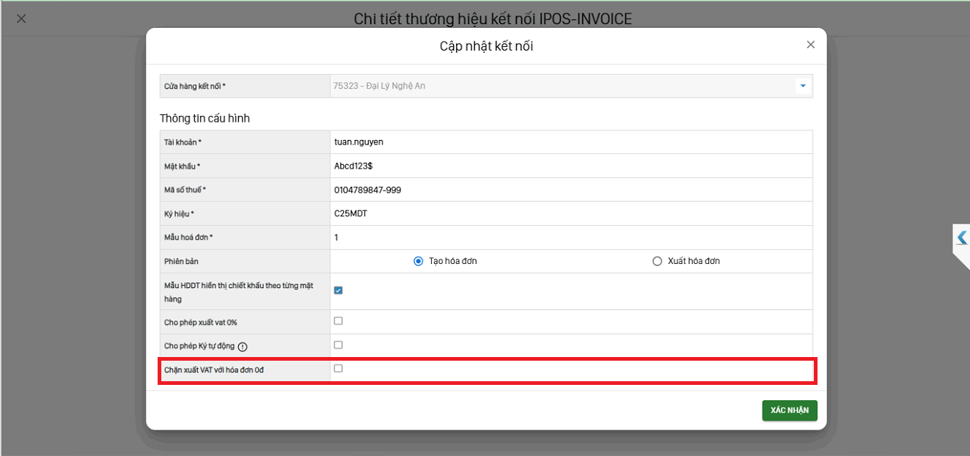
Task: Focus the 'Mật khẩu' password field
Action: coord(570,166)
